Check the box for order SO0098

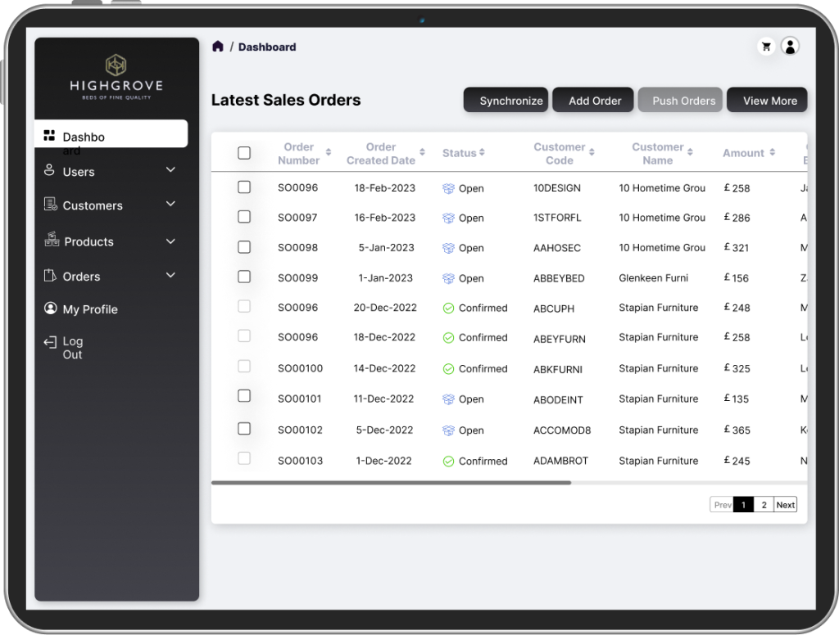click(x=244, y=247)
